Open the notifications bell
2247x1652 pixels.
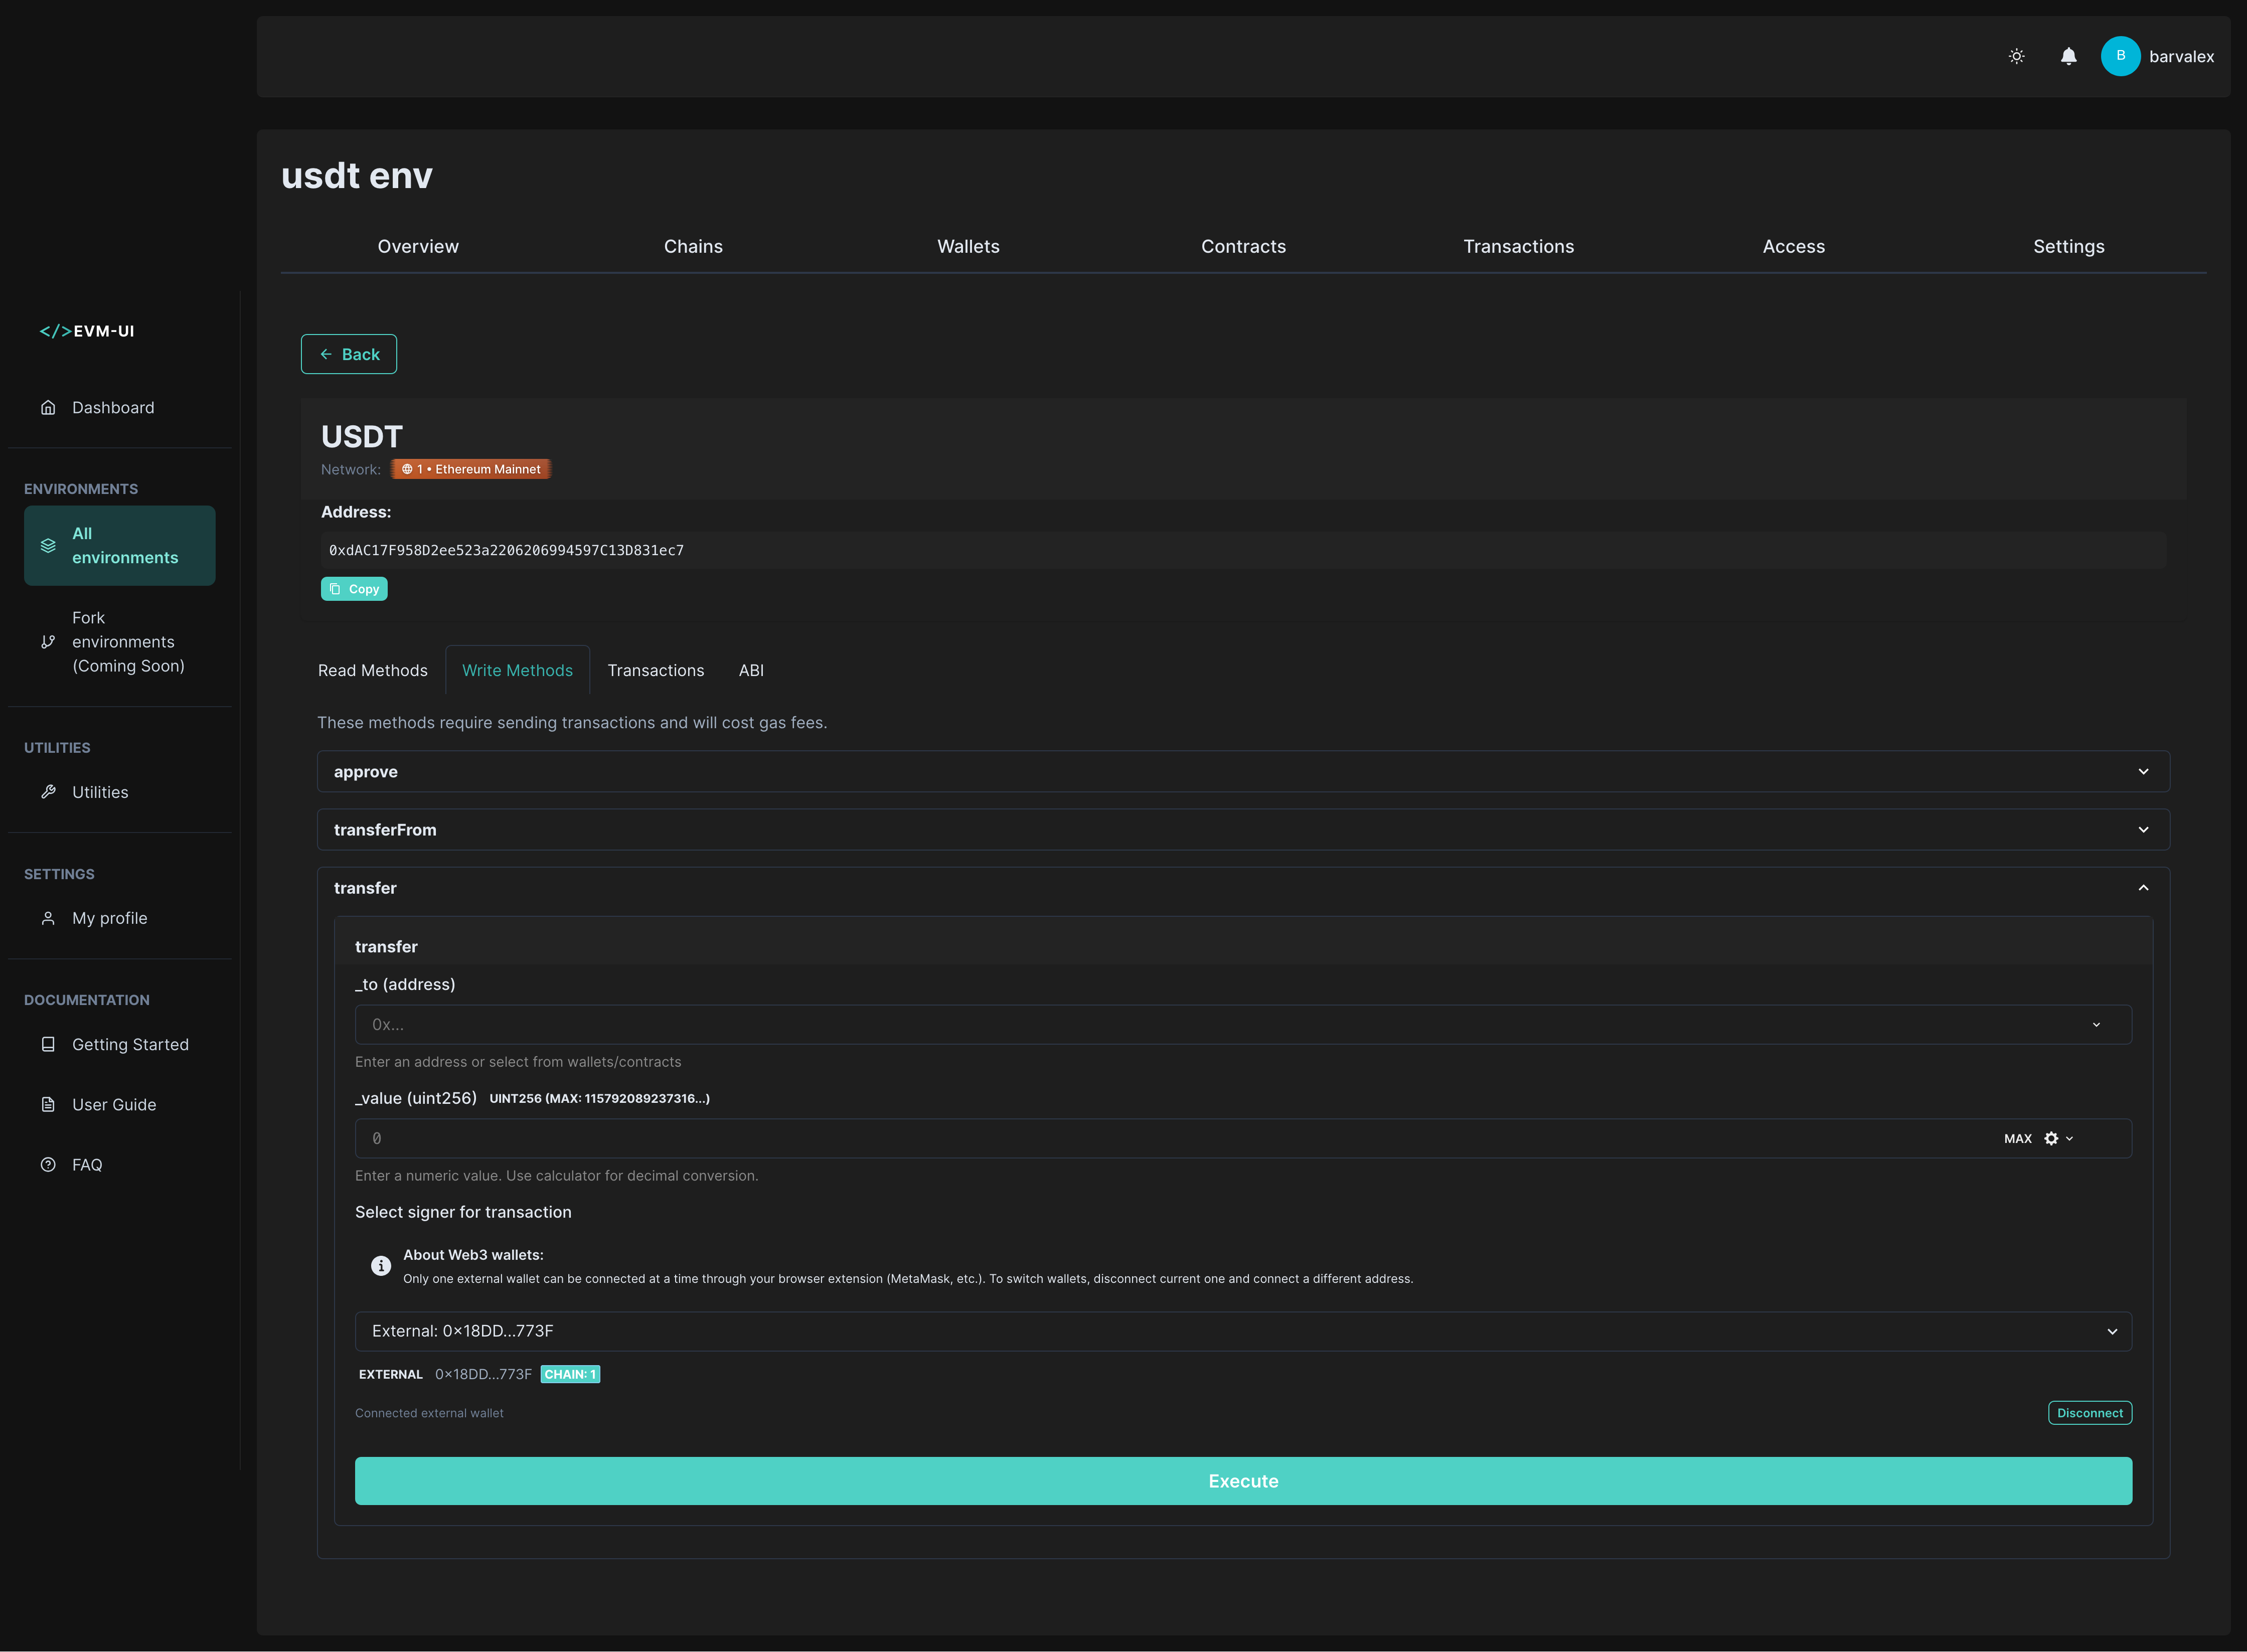tap(2068, 56)
